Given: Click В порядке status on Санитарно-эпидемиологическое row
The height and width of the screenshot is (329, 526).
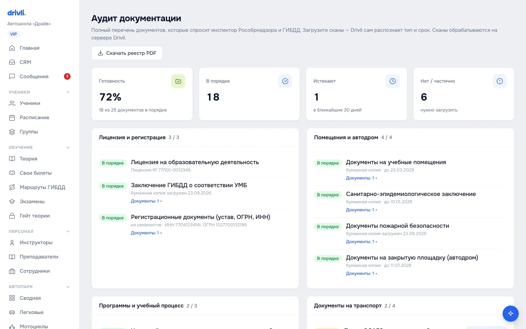Looking at the screenshot, I should click(x=328, y=195).
